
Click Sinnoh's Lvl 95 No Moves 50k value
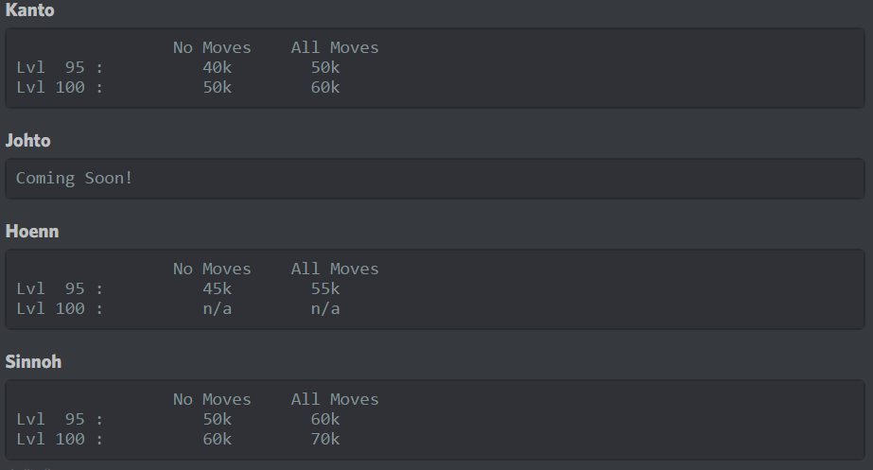(217, 419)
